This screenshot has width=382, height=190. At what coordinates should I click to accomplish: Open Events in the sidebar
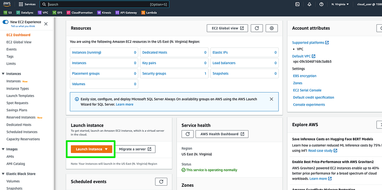tap(11, 49)
